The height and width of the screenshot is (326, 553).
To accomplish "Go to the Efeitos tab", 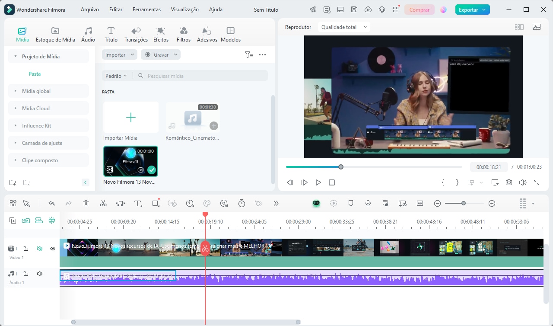I will 161,35.
